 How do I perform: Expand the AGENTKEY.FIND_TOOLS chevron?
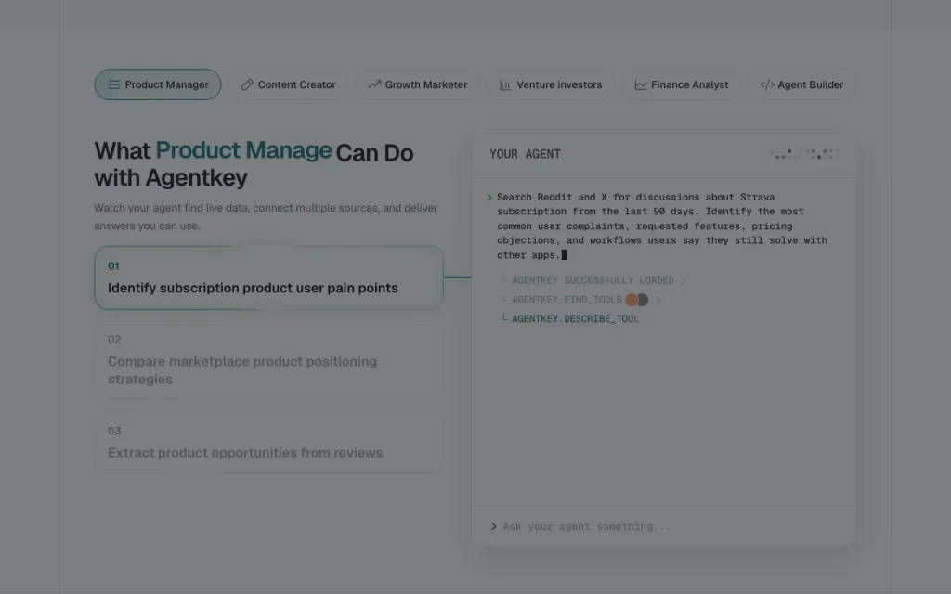pos(658,300)
